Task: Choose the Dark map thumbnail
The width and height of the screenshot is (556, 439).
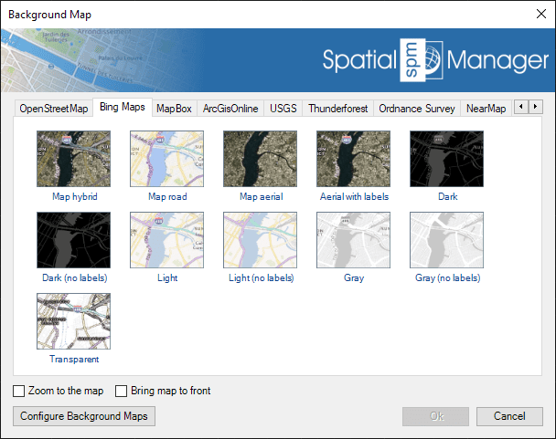Action: pos(446,159)
